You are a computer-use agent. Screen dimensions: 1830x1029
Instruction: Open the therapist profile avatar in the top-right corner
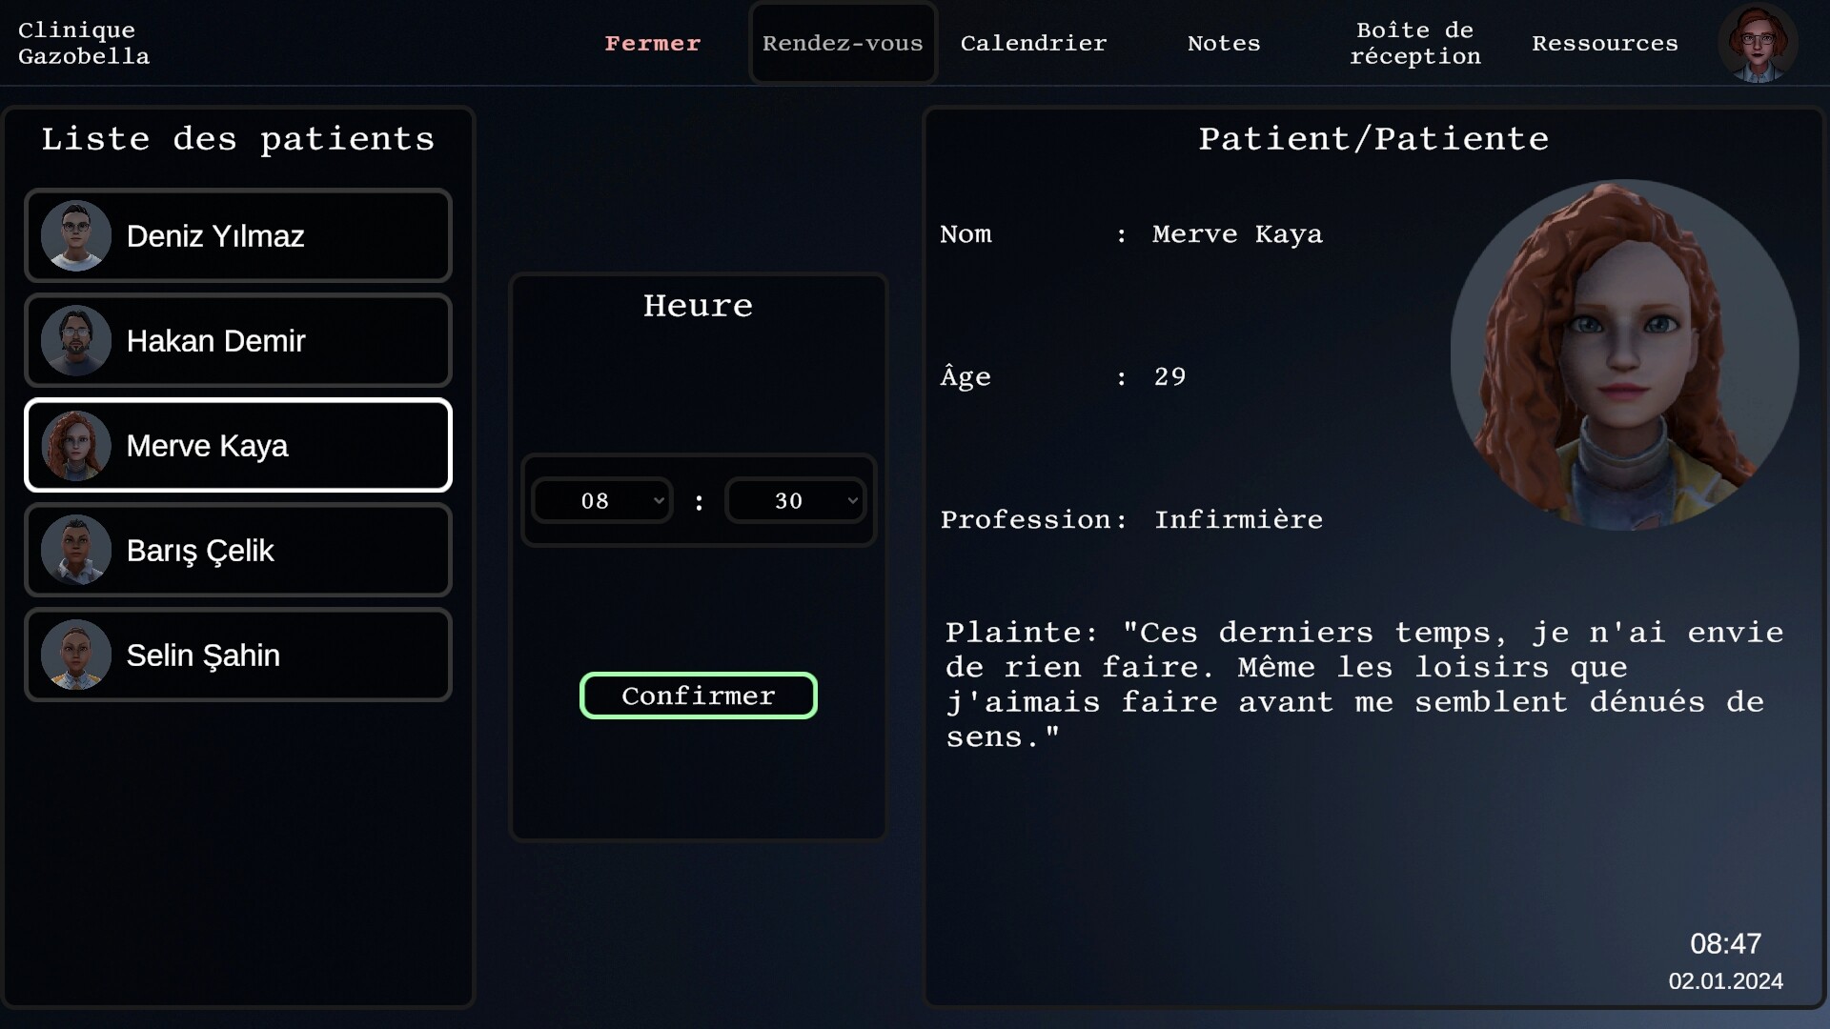[x=1758, y=44]
